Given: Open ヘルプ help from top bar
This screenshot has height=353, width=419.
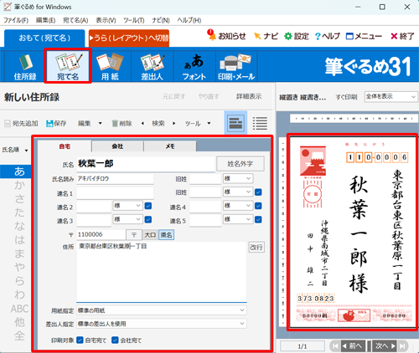Looking at the screenshot, I should pyautogui.click(x=328, y=36).
